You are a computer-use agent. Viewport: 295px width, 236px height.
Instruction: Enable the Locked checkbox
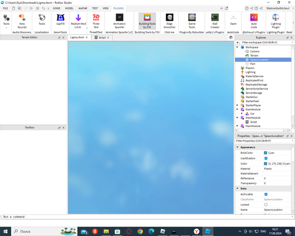pos(266,205)
